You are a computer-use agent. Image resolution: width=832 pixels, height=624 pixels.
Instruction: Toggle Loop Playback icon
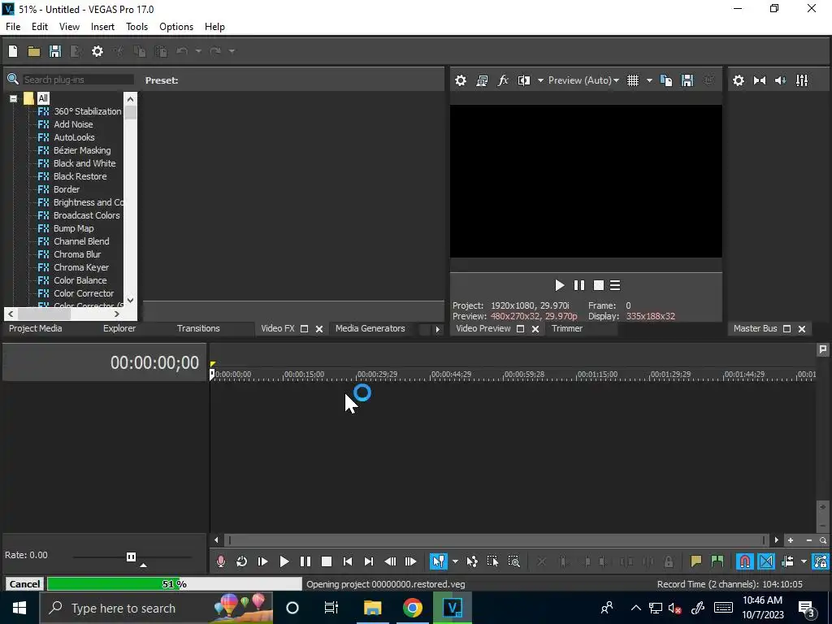click(241, 561)
